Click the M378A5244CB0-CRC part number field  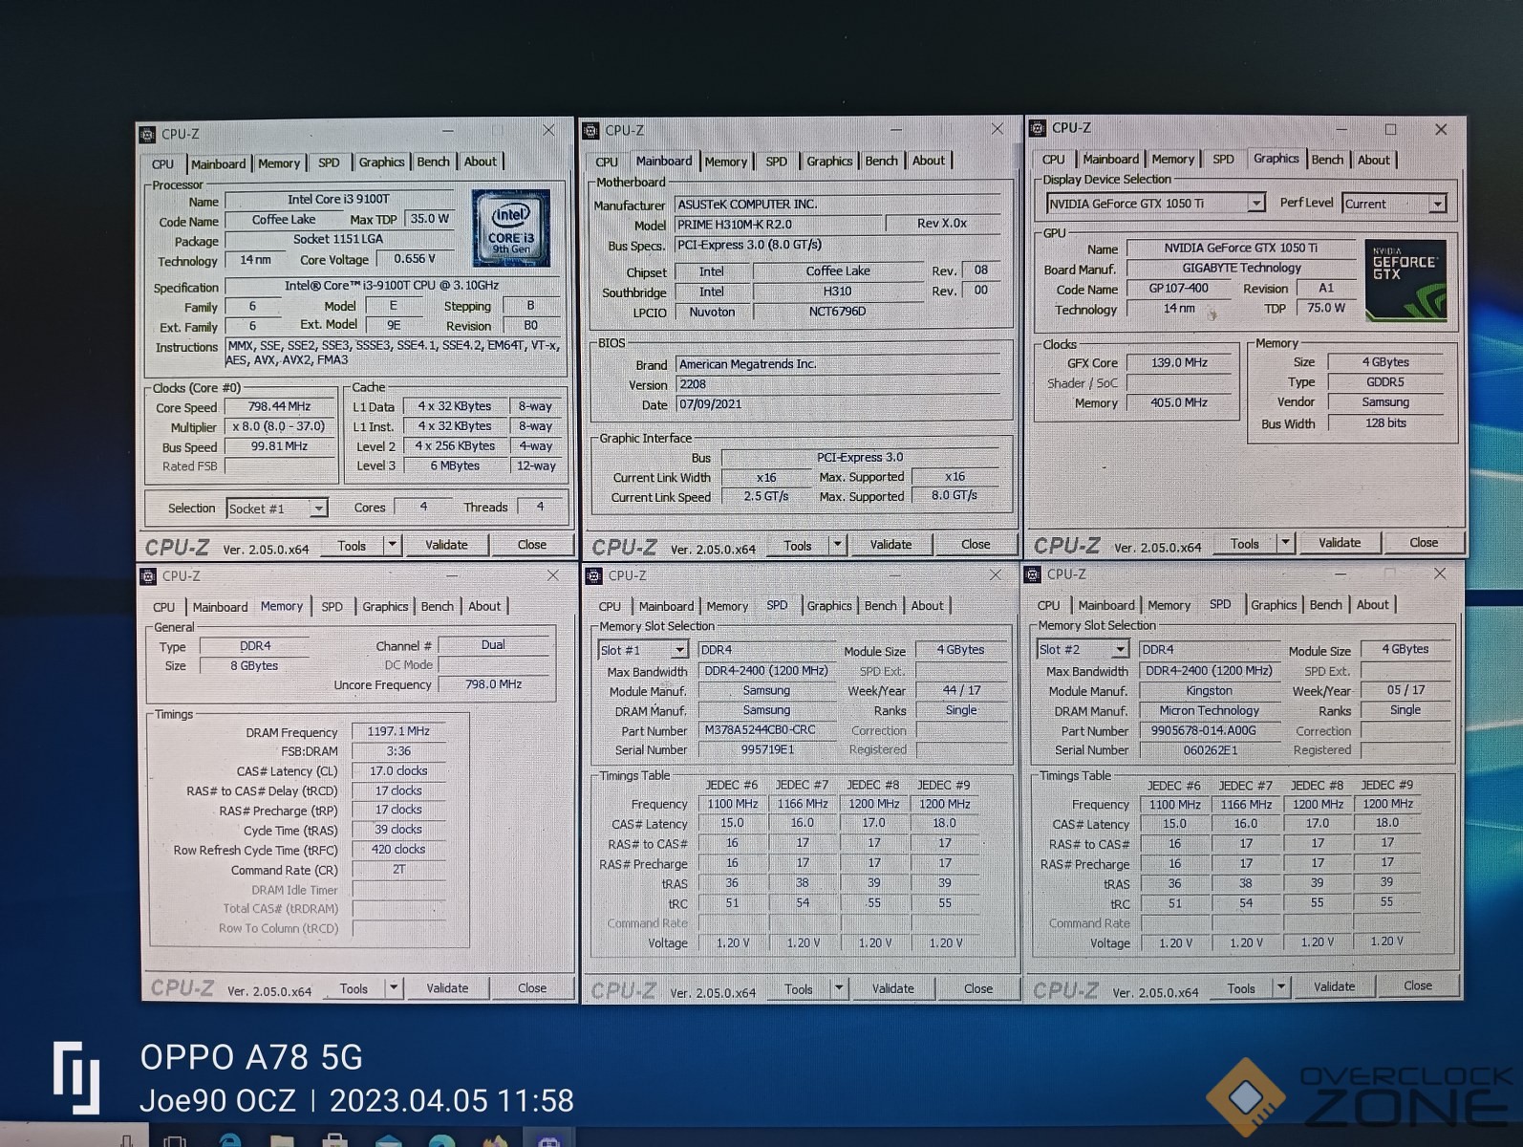[767, 729]
